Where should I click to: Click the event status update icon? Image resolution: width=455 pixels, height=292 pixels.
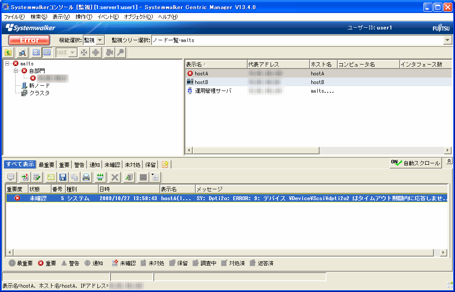pyautogui.click(x=25, y=177)
